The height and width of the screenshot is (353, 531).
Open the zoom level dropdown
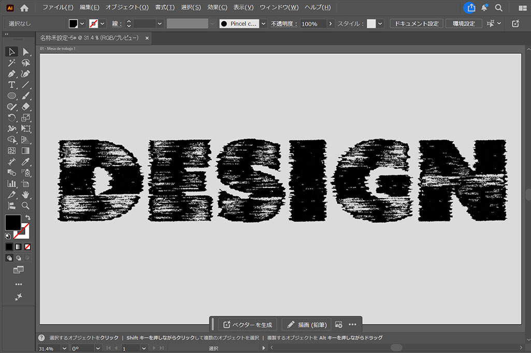pos(64,348)
